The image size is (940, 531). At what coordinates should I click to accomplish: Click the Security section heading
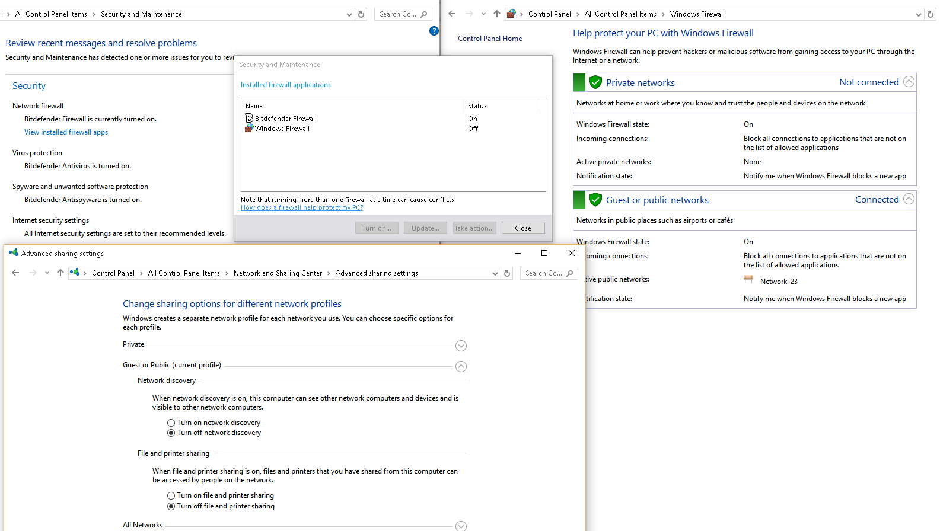pos(29,86)
